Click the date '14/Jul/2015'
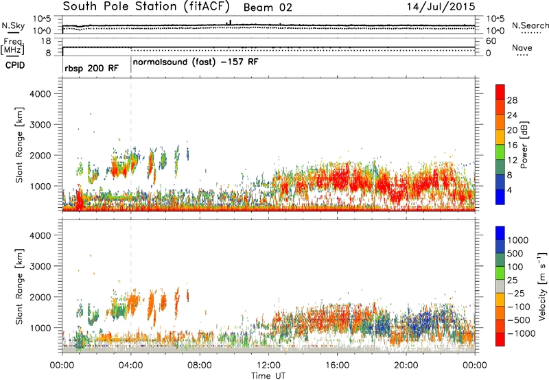Viewport: 549px width, 380px height. point(441,7)
